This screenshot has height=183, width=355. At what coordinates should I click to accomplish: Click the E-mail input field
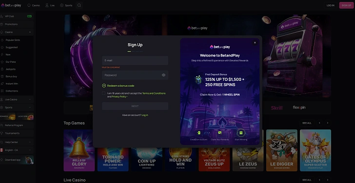coord(135,60)
